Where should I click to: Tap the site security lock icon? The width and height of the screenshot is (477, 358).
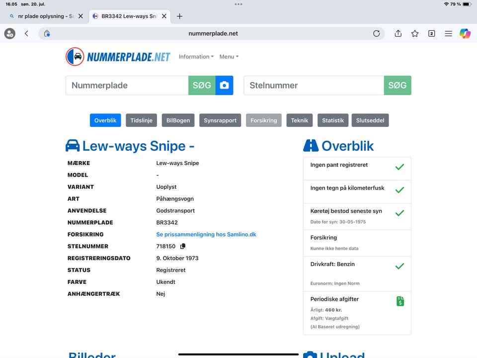click(x=47, y=33)
